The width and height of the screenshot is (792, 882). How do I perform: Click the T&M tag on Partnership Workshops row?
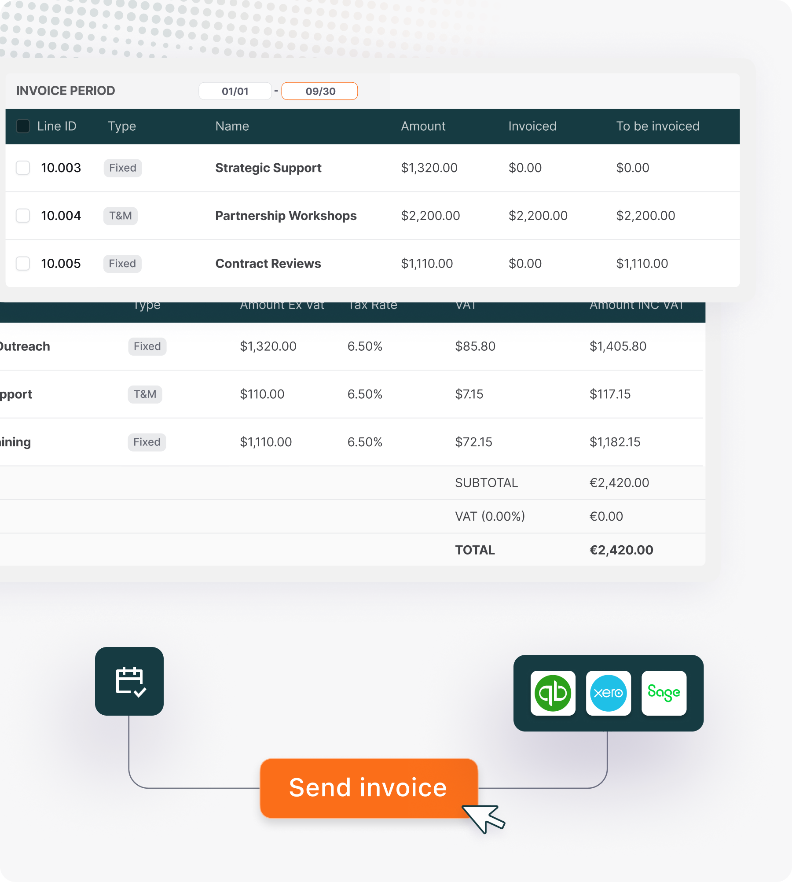coord(121,216)
